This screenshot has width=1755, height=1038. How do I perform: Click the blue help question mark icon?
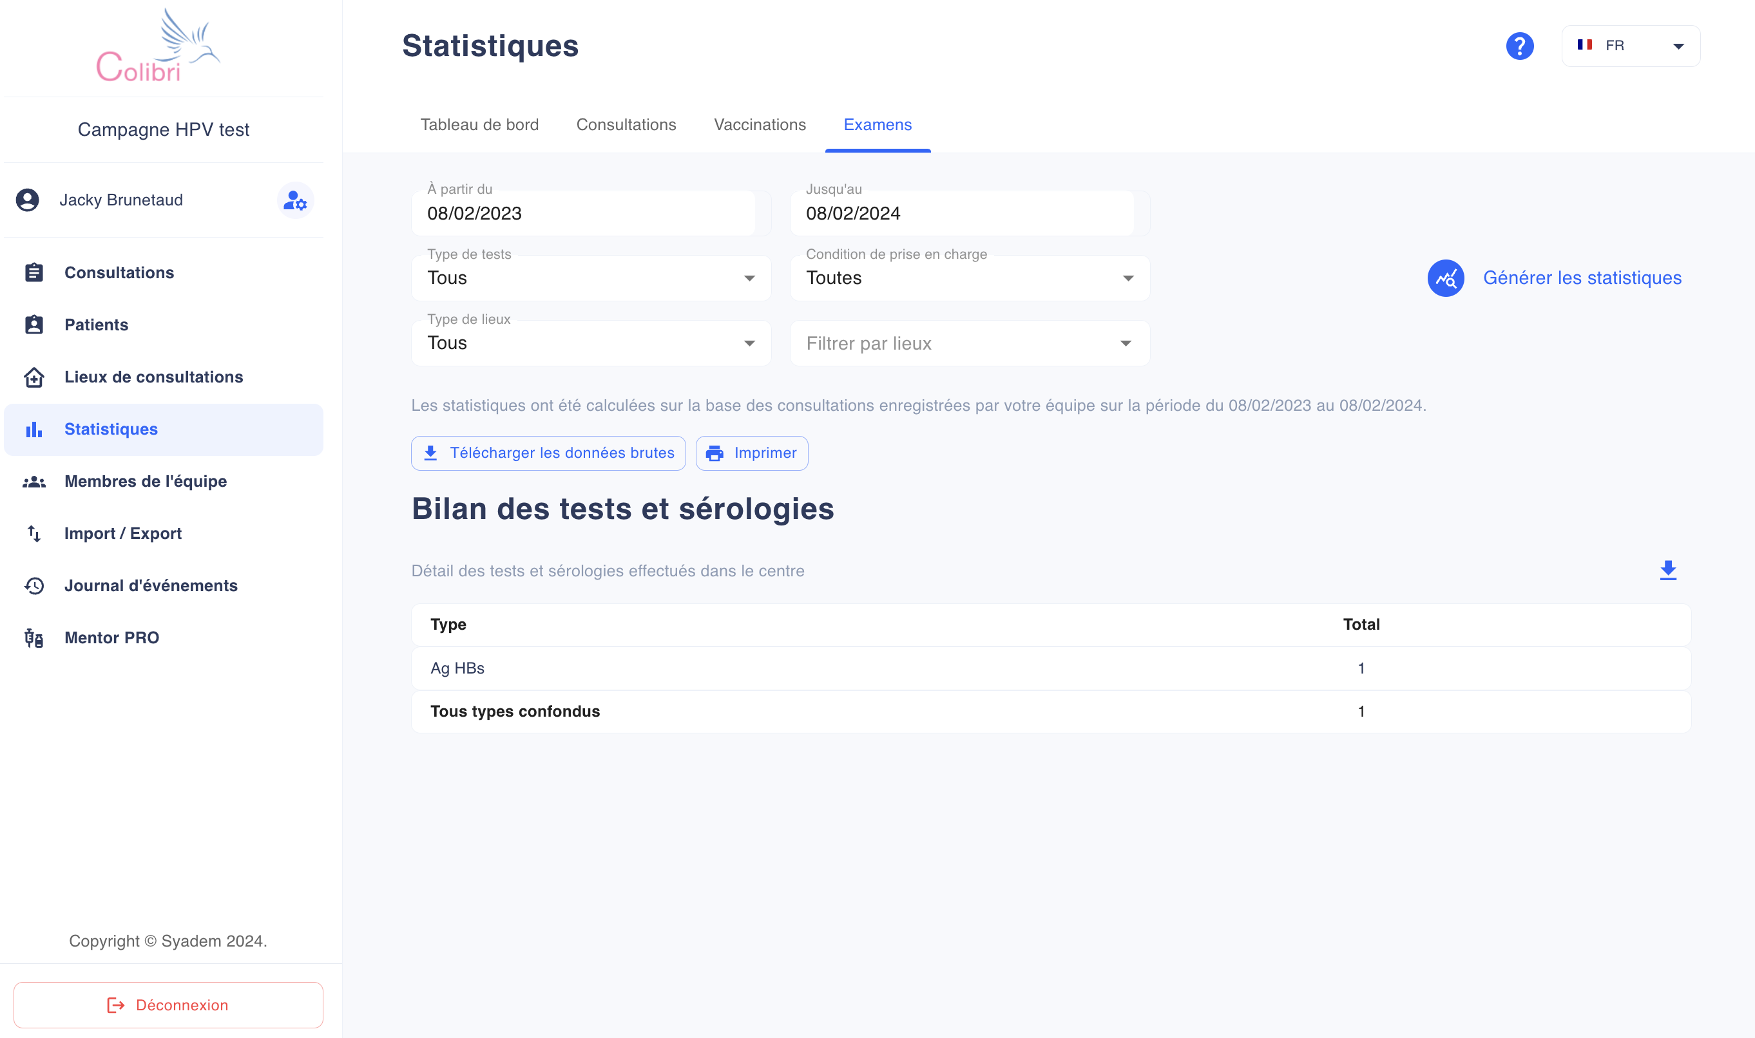[1519, 46]
